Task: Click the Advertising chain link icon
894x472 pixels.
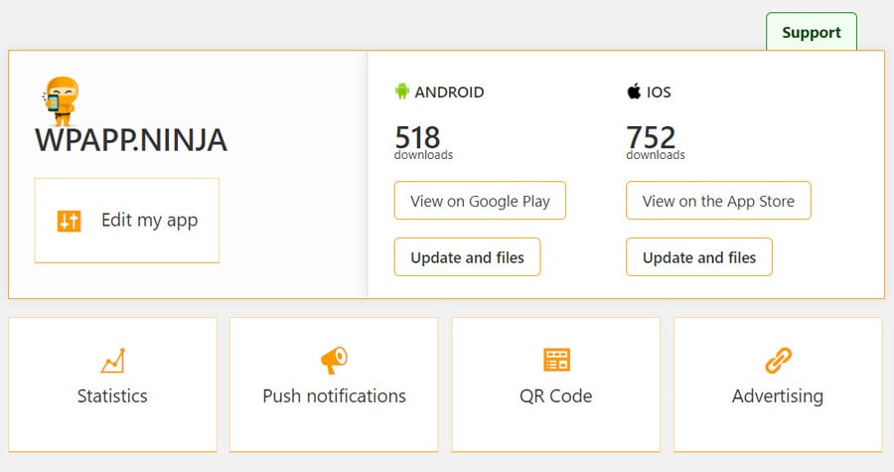Action: coord(778,360)
